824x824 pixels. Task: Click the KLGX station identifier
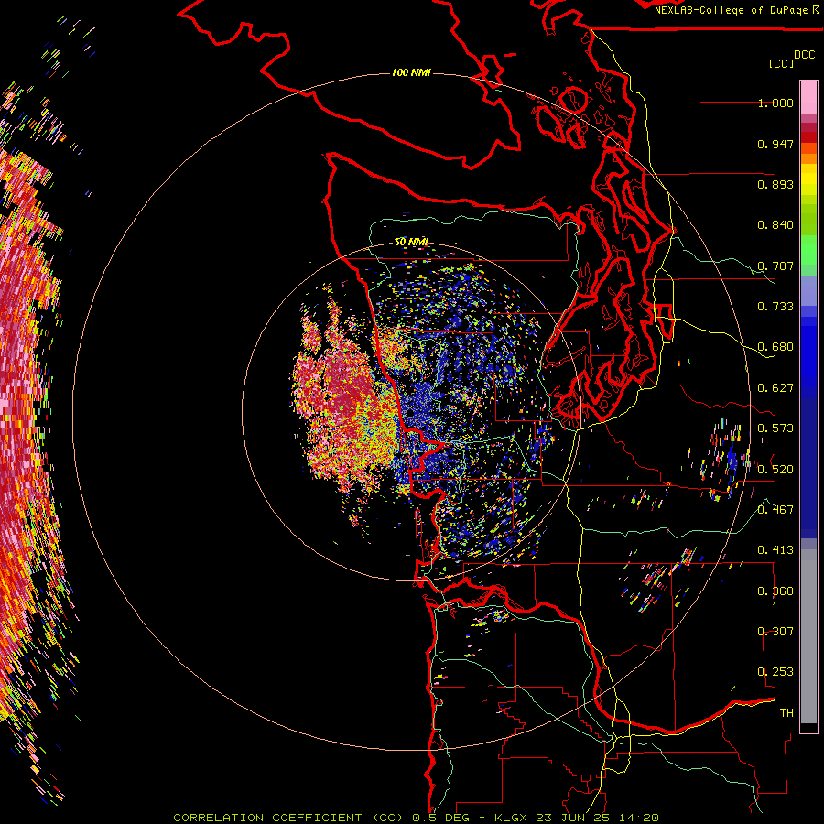coord(511,818)
